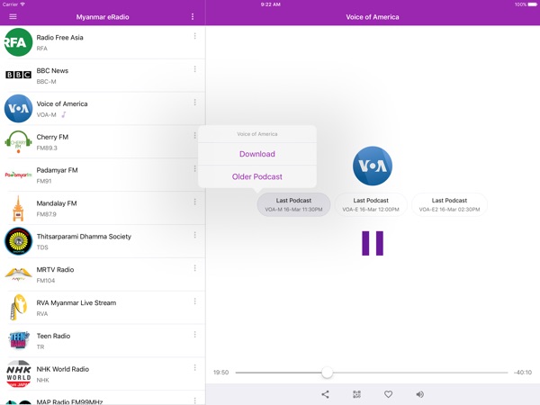The height and width of the screenshot is (405, 540).
Task: Open options for Thitsarparami Dhamma Society row
Action: [195, 235]
